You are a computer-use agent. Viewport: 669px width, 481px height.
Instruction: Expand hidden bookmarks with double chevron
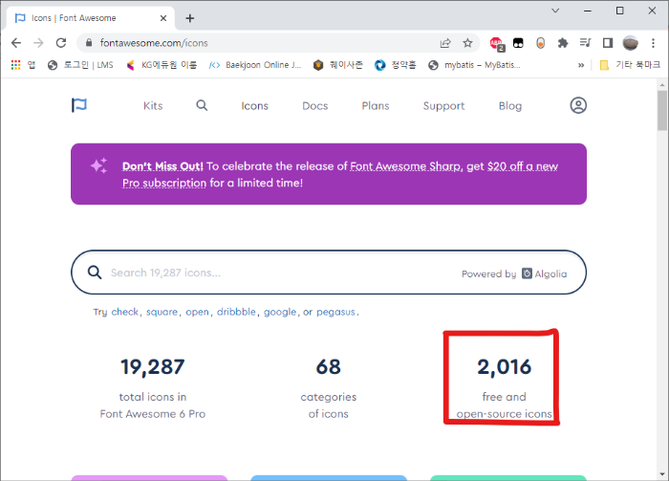(x=581, y=65)
